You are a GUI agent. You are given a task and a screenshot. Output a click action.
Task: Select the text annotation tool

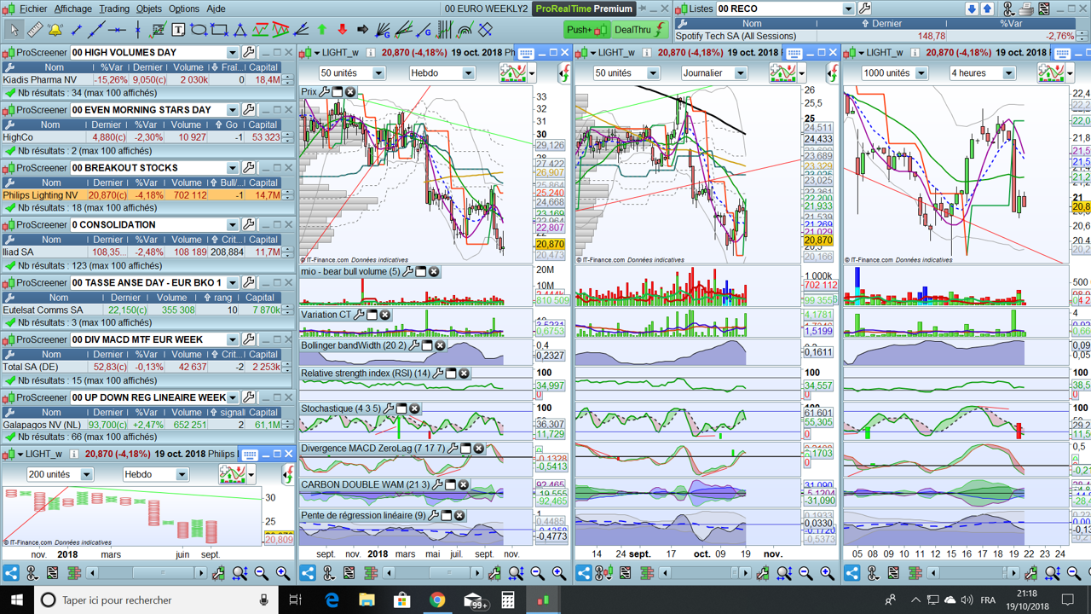(178, 30)
